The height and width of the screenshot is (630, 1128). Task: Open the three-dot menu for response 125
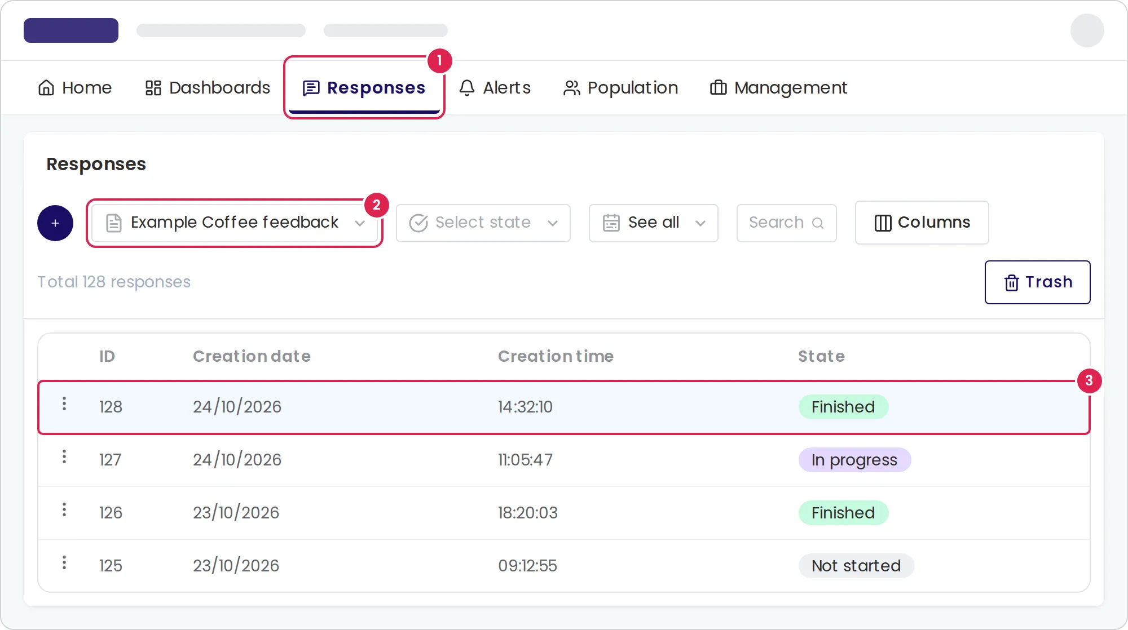click(x=64, y=562)
